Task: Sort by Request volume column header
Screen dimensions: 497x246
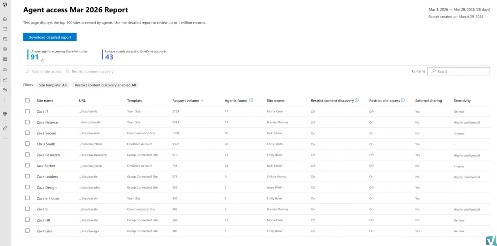Action: click(186, 101)
